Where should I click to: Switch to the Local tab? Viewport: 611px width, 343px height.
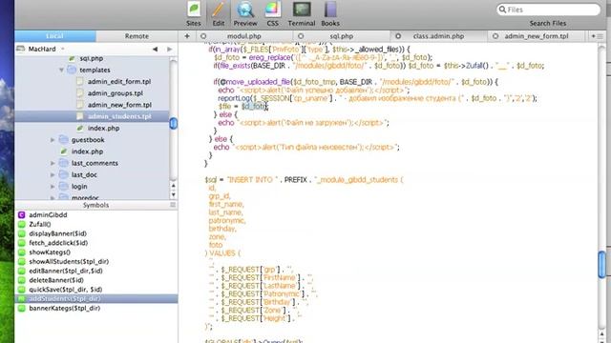point(55,36)
